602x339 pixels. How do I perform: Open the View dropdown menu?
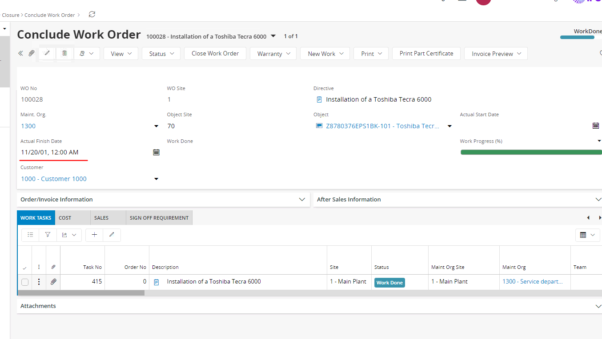pyautogui.click(x=121, y=54)
